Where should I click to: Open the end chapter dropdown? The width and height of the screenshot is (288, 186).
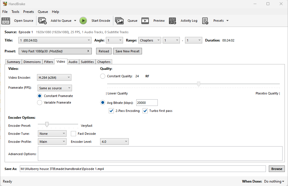[194, 40]
